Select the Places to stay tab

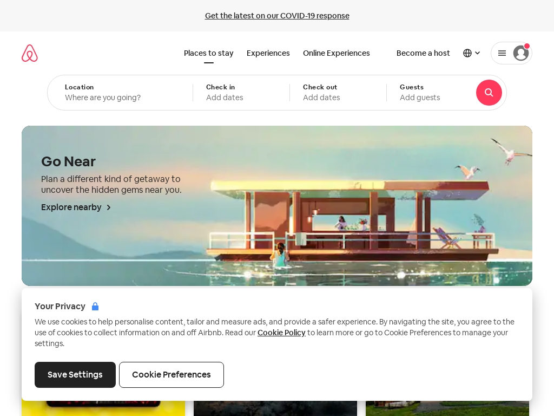click(x=208, y=53)
